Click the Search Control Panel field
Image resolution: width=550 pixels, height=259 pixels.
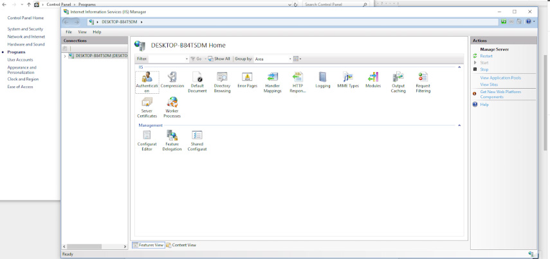coord(333,4)
